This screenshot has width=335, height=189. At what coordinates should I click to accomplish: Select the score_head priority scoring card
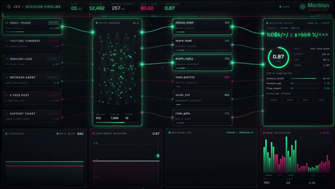click(202, 45)
